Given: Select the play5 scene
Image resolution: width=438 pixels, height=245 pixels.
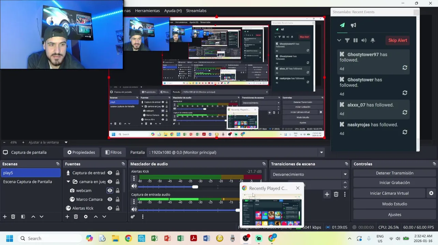Looking at the screenshot, I should (x=31, y=173).
